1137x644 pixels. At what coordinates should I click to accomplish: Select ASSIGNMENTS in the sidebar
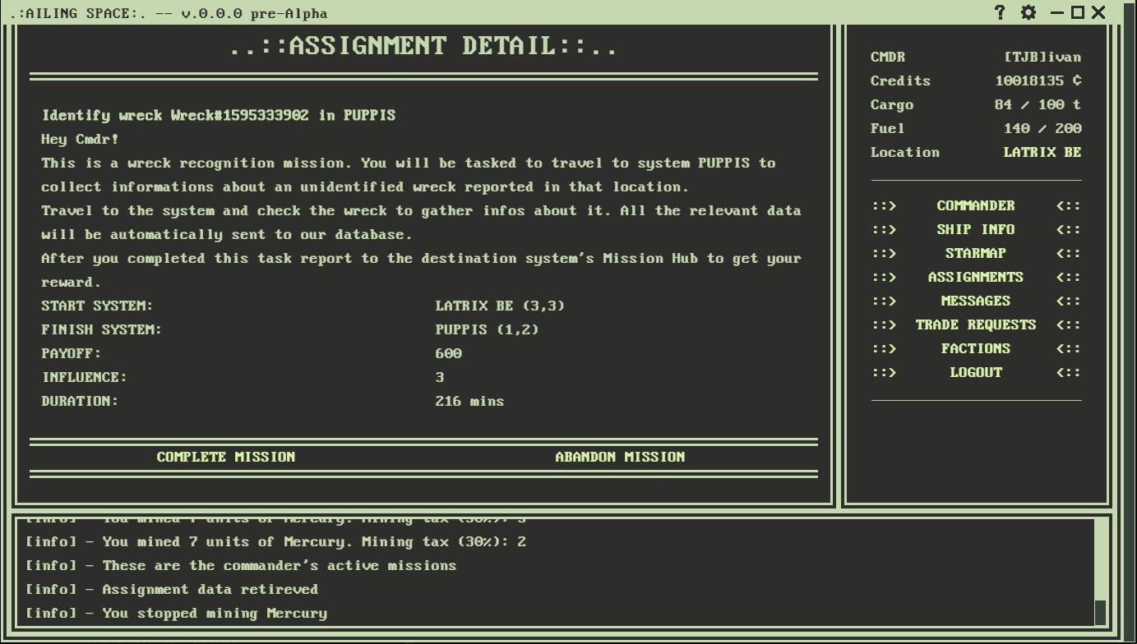(x=975, y=277)
